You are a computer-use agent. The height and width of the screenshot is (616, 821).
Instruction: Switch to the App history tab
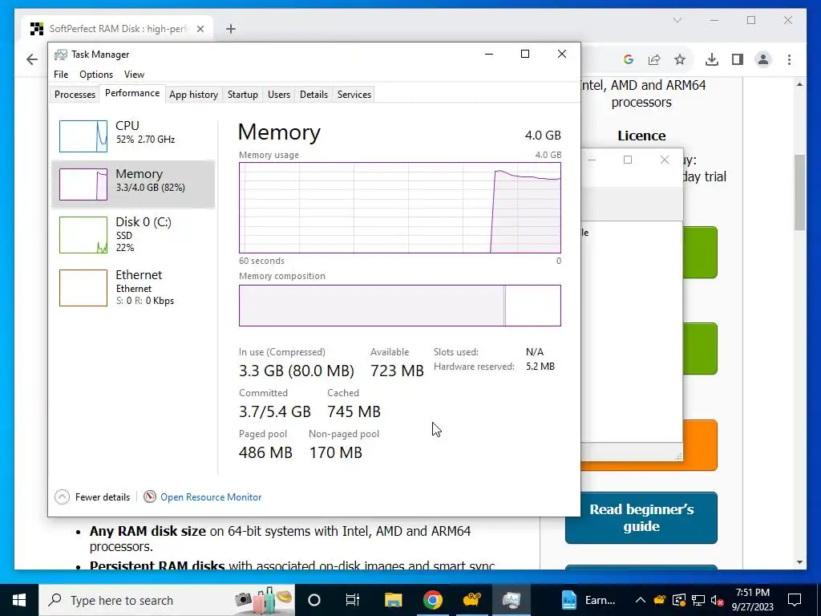(x=193, y=95)
